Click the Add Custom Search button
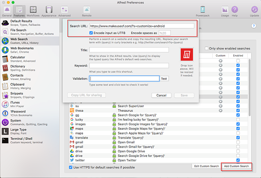Viewport: 261px width, 178px height. click(x=236, y=166)
